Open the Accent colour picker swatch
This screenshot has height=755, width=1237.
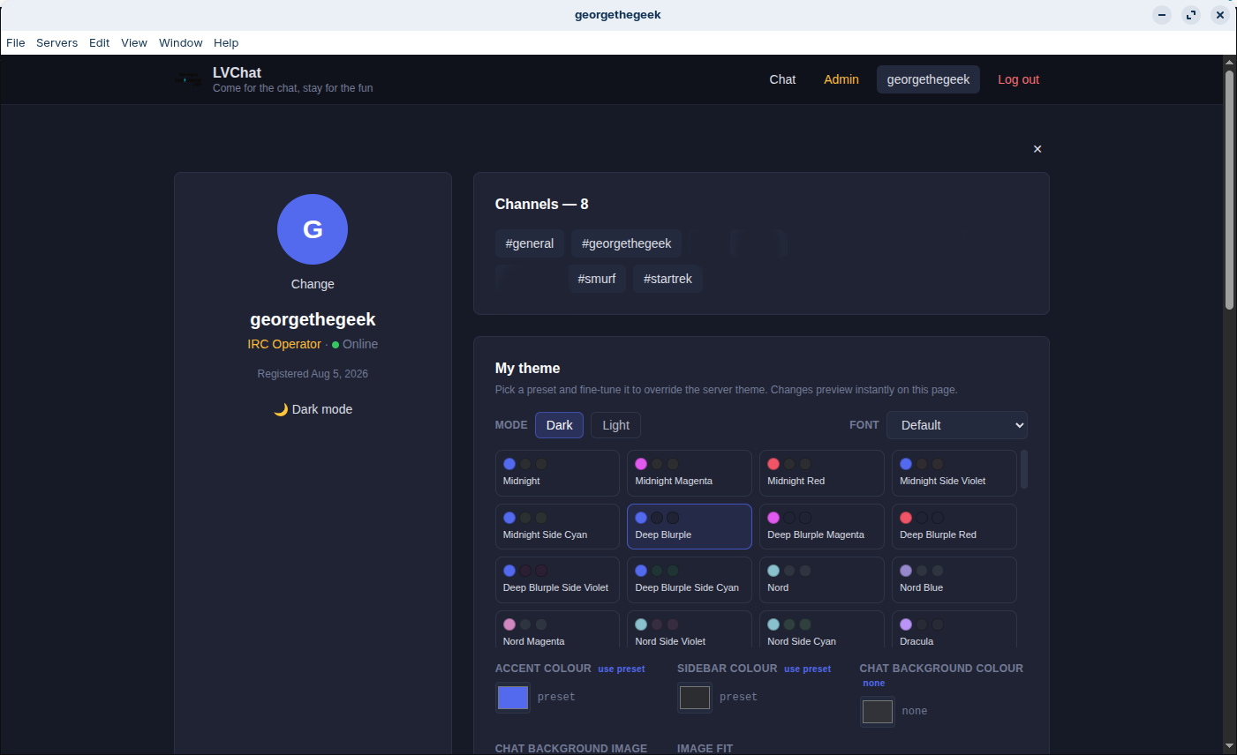tap(513, 698)
